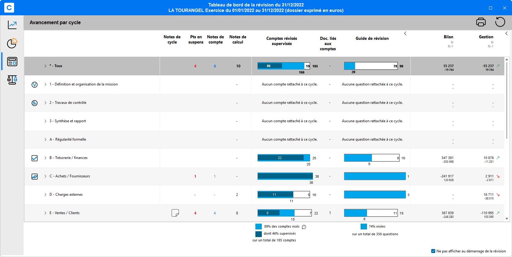The width and height of the screenshot is (512, 257).
Task: Expand the '* - Tous' row
Action: coord(45,66)
